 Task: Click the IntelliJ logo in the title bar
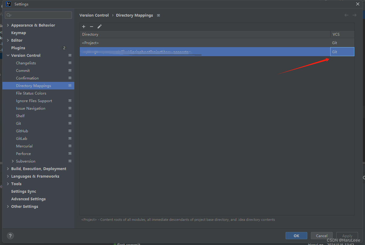pos(8,4)
